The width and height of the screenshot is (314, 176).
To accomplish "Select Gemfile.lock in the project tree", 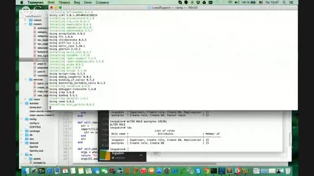I will pos(36,151).
